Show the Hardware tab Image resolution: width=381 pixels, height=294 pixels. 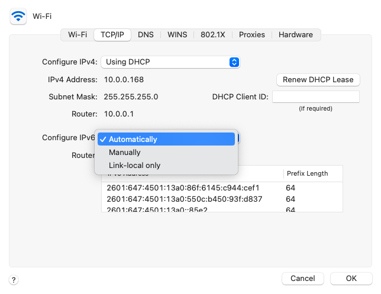(296, 35)
